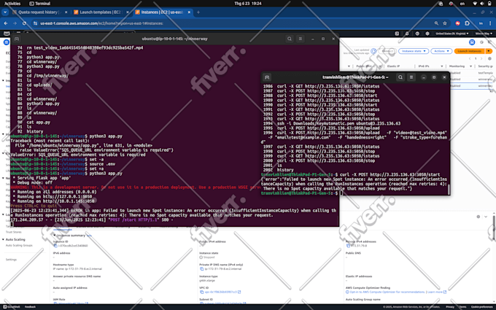Open the browser extensions puzzle icon

coord(467,23)
